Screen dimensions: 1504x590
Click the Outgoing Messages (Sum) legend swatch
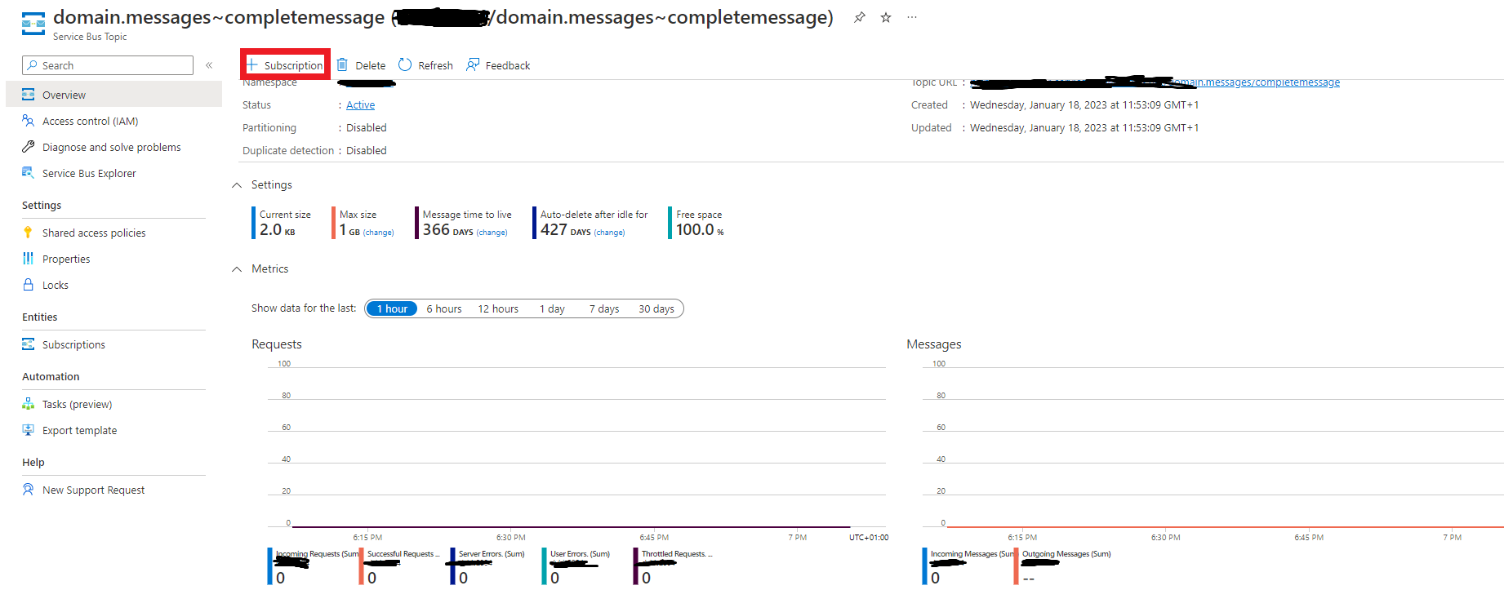(1016, 566)
